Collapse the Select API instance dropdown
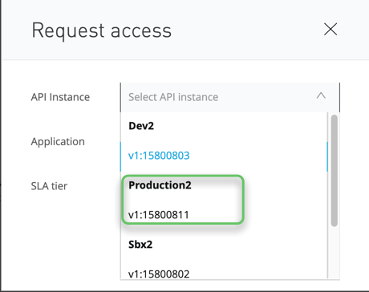 coord(321,95)
